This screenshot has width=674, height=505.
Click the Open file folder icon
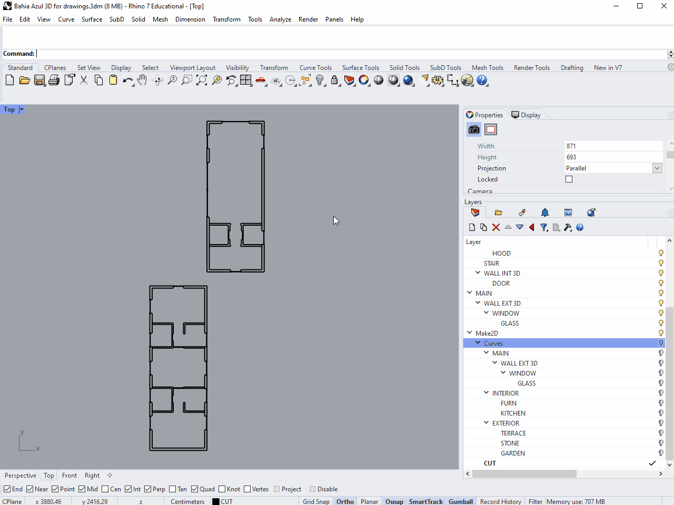(24, 80)
